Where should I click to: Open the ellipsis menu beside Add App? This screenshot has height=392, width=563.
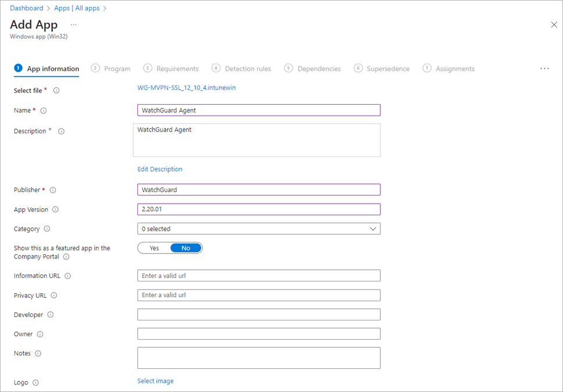point(73,25)
